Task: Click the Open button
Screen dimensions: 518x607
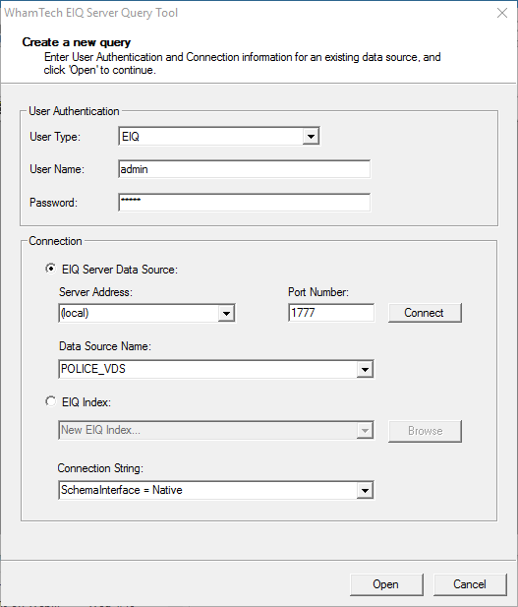Action: 386,584
